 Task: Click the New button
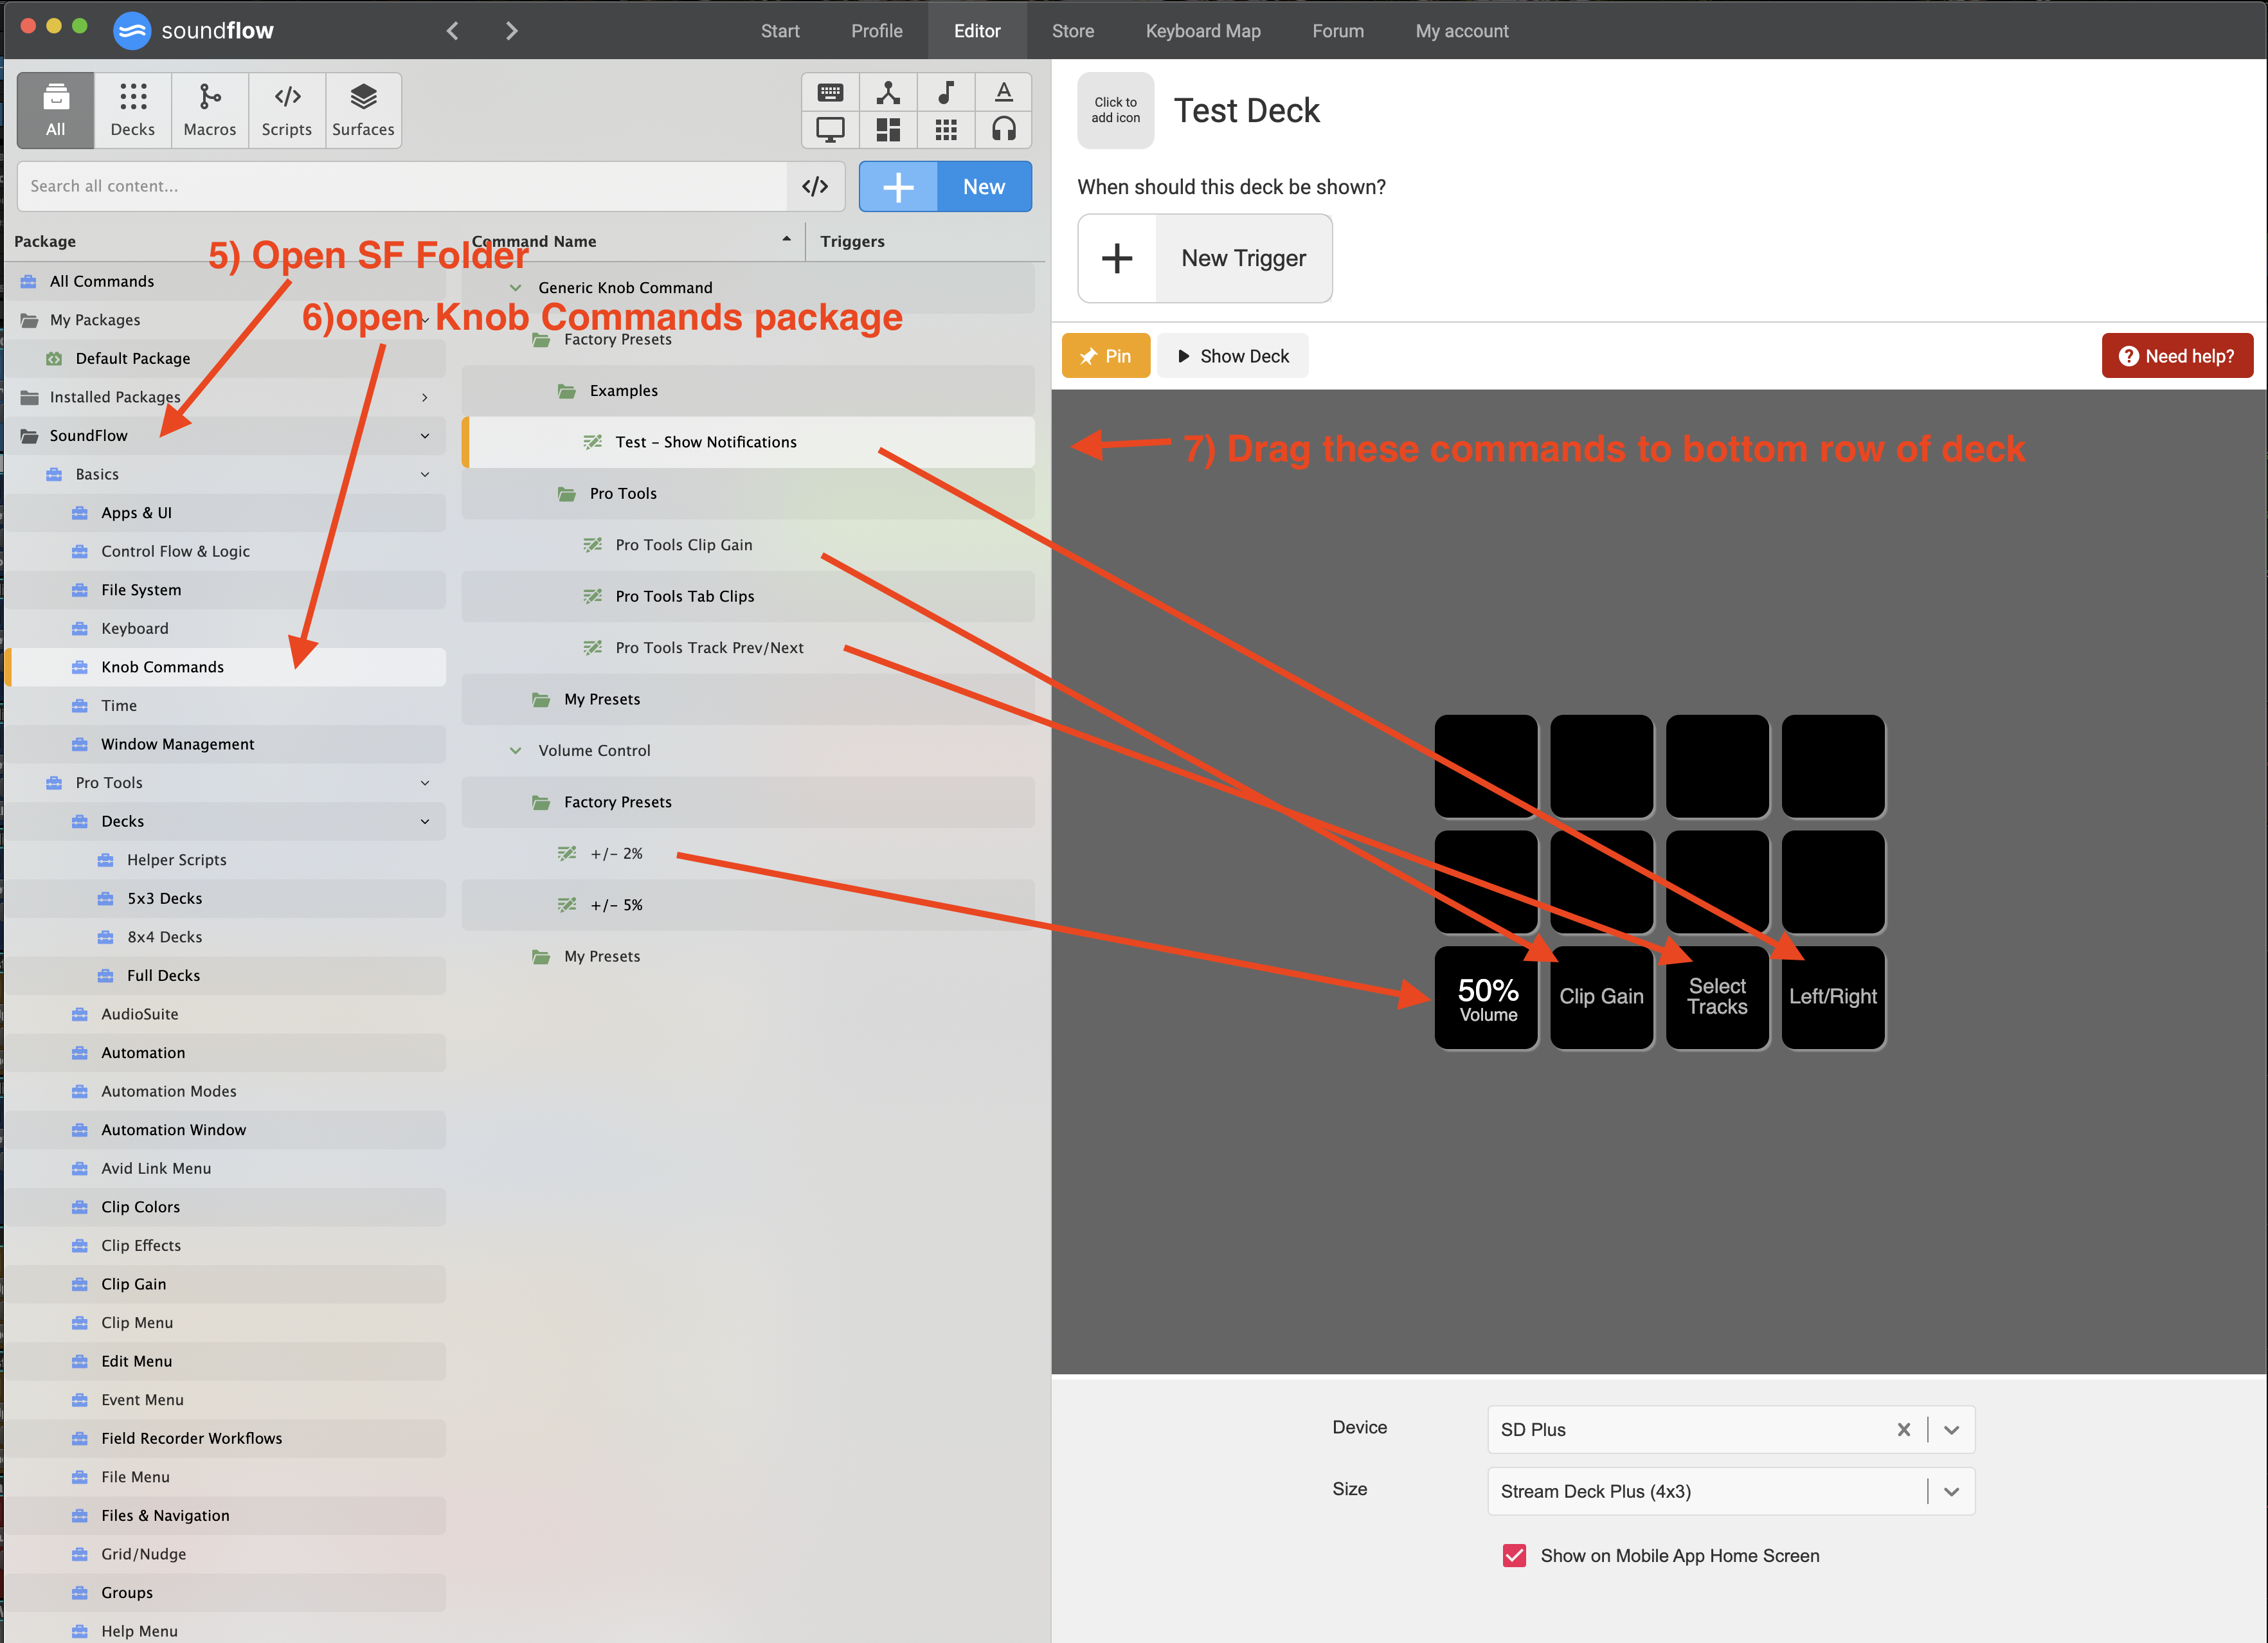point(945,187)
